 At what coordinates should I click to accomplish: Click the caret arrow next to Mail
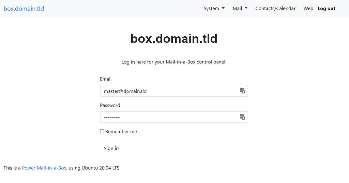[x=246, y=8]
